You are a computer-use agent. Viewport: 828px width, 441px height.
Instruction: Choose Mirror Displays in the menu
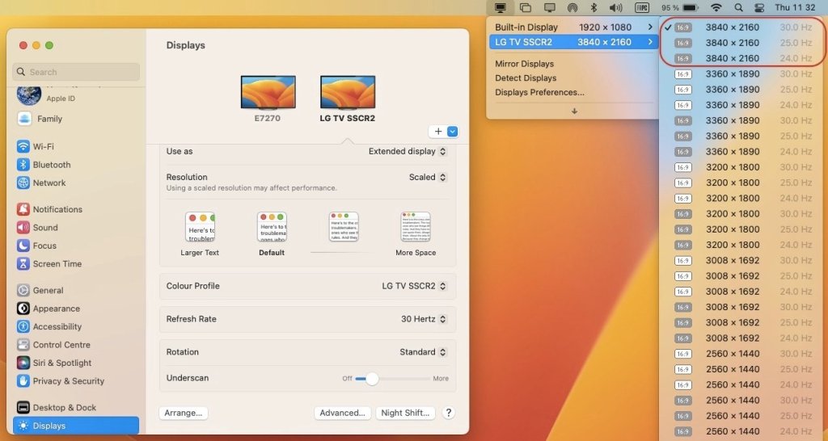[524, 64]
